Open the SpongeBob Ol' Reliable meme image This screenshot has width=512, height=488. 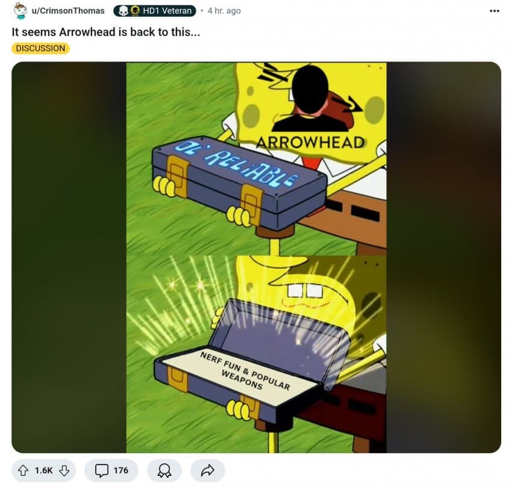pyautogui.click(x=257, y=257)
